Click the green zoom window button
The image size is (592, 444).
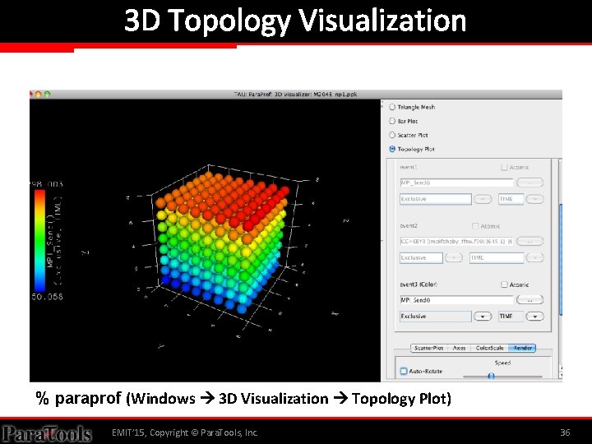click(47, 95)
